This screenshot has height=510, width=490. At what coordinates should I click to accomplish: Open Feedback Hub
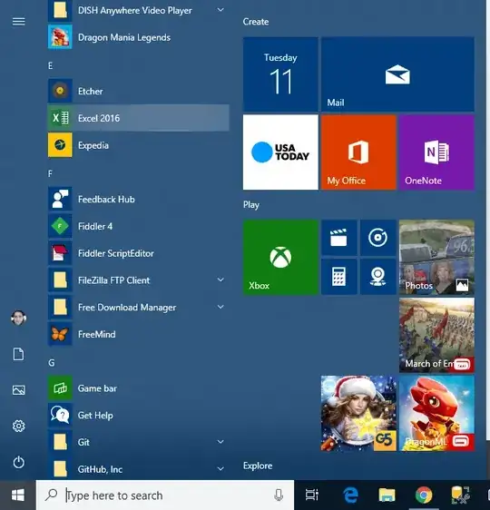pyautogui.click(x=138, y=199)
